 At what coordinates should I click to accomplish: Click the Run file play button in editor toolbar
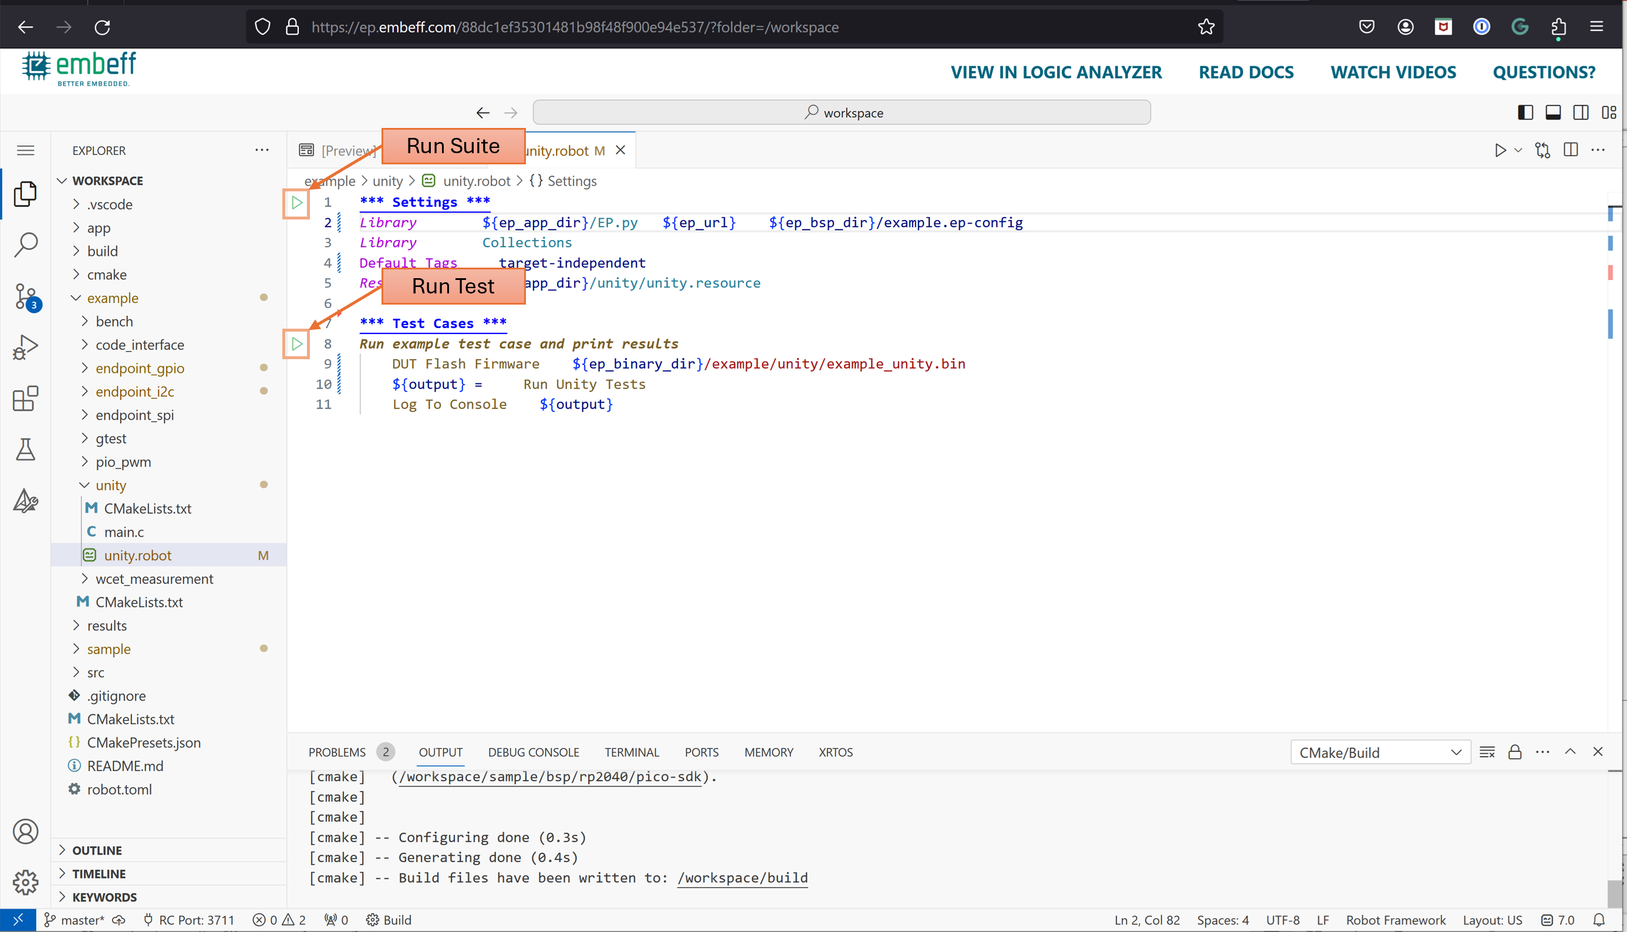click(1500, 150)
